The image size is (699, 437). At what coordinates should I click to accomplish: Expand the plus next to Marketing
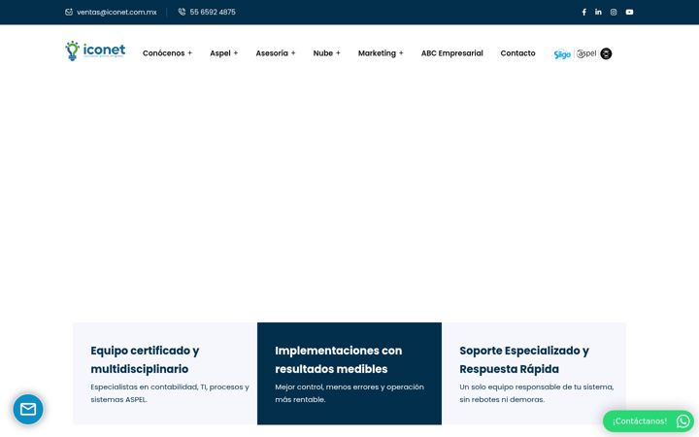point(401,53)
